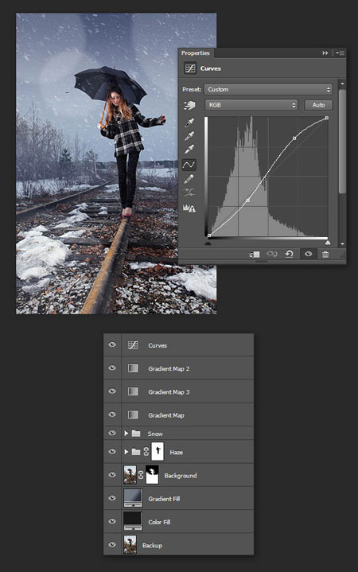
Task: Click the Color Fill layer thumbnail
Action: coord(133,521)
